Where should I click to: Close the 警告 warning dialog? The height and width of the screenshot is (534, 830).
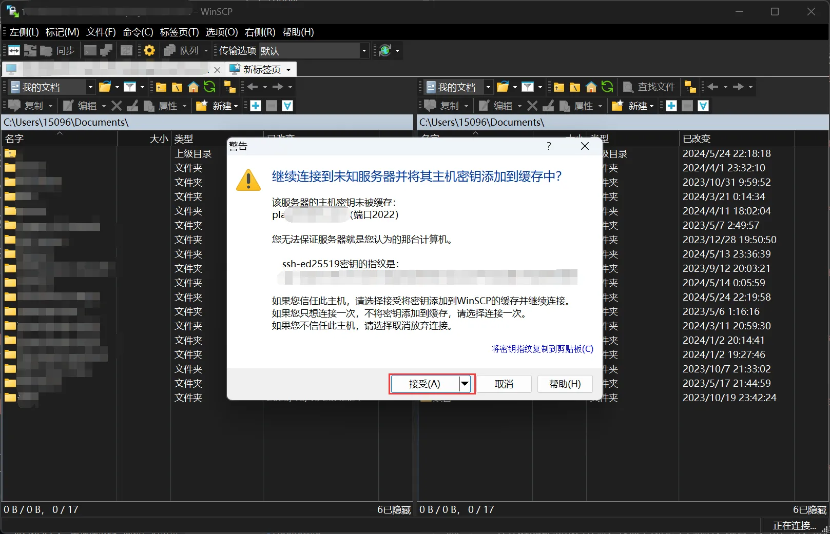pos(585,146)
